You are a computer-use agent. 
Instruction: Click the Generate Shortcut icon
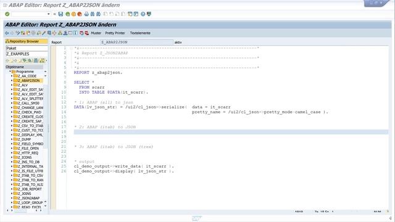tap(136, 14)
